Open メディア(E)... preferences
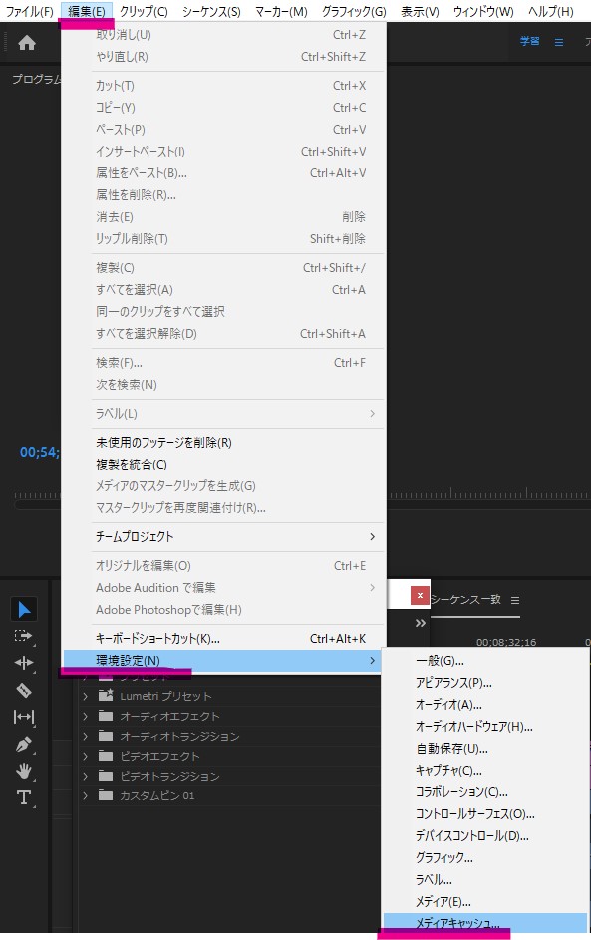 tap(485, 902)
